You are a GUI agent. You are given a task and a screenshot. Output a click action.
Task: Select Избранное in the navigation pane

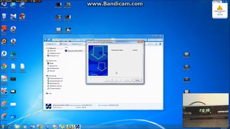[51, 48]
